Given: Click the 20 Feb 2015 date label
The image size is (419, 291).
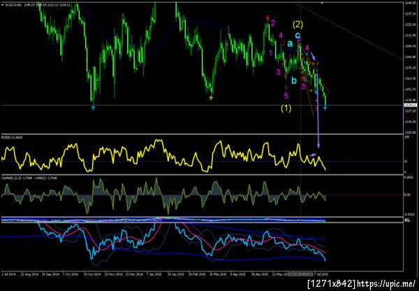Looking at the screenshot, I should (197, 274).
